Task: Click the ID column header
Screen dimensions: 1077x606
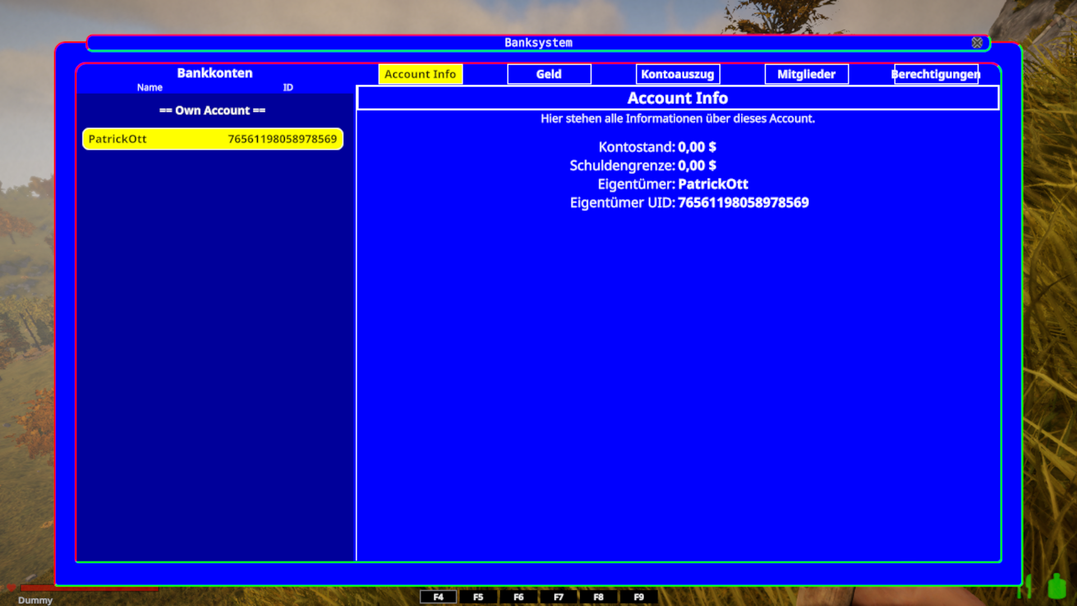Action: coord(288,88)
